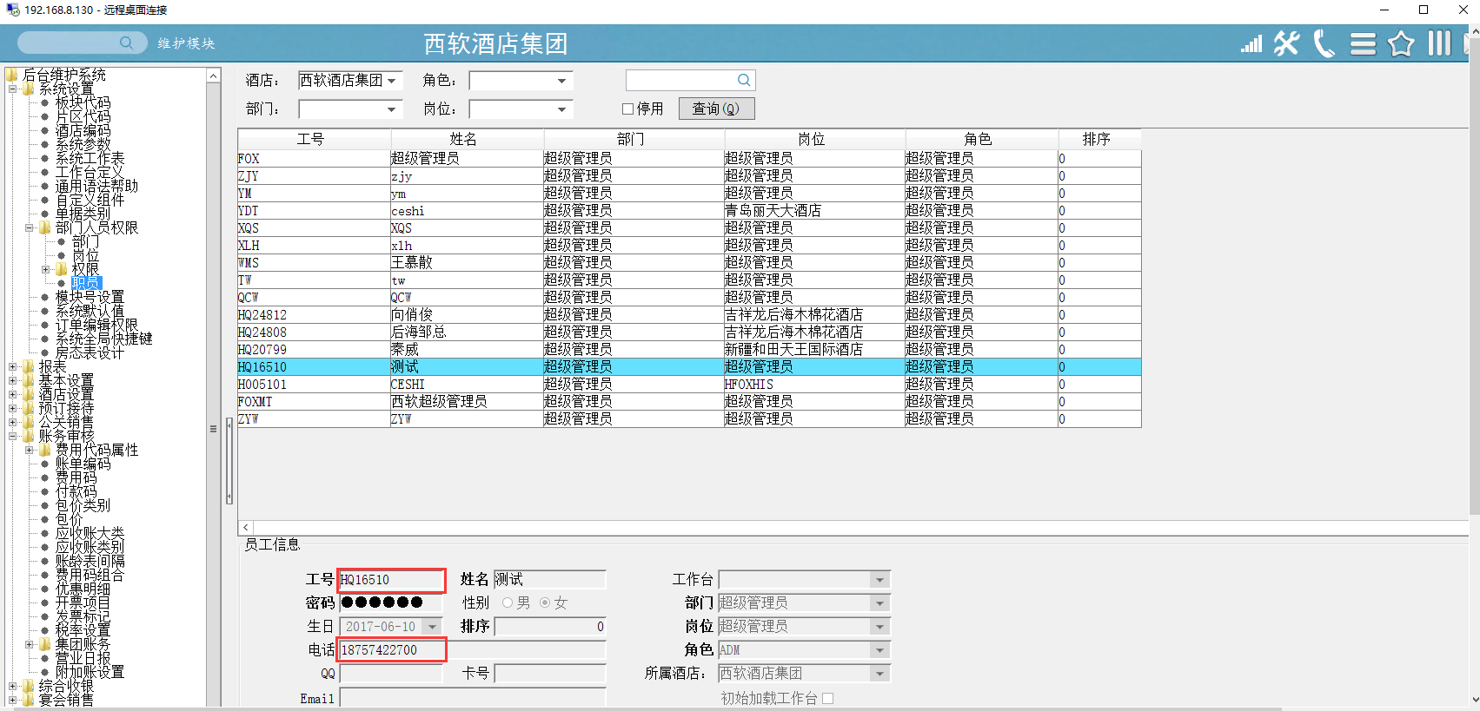Click the signal strength bars icon

point(1251,43)
